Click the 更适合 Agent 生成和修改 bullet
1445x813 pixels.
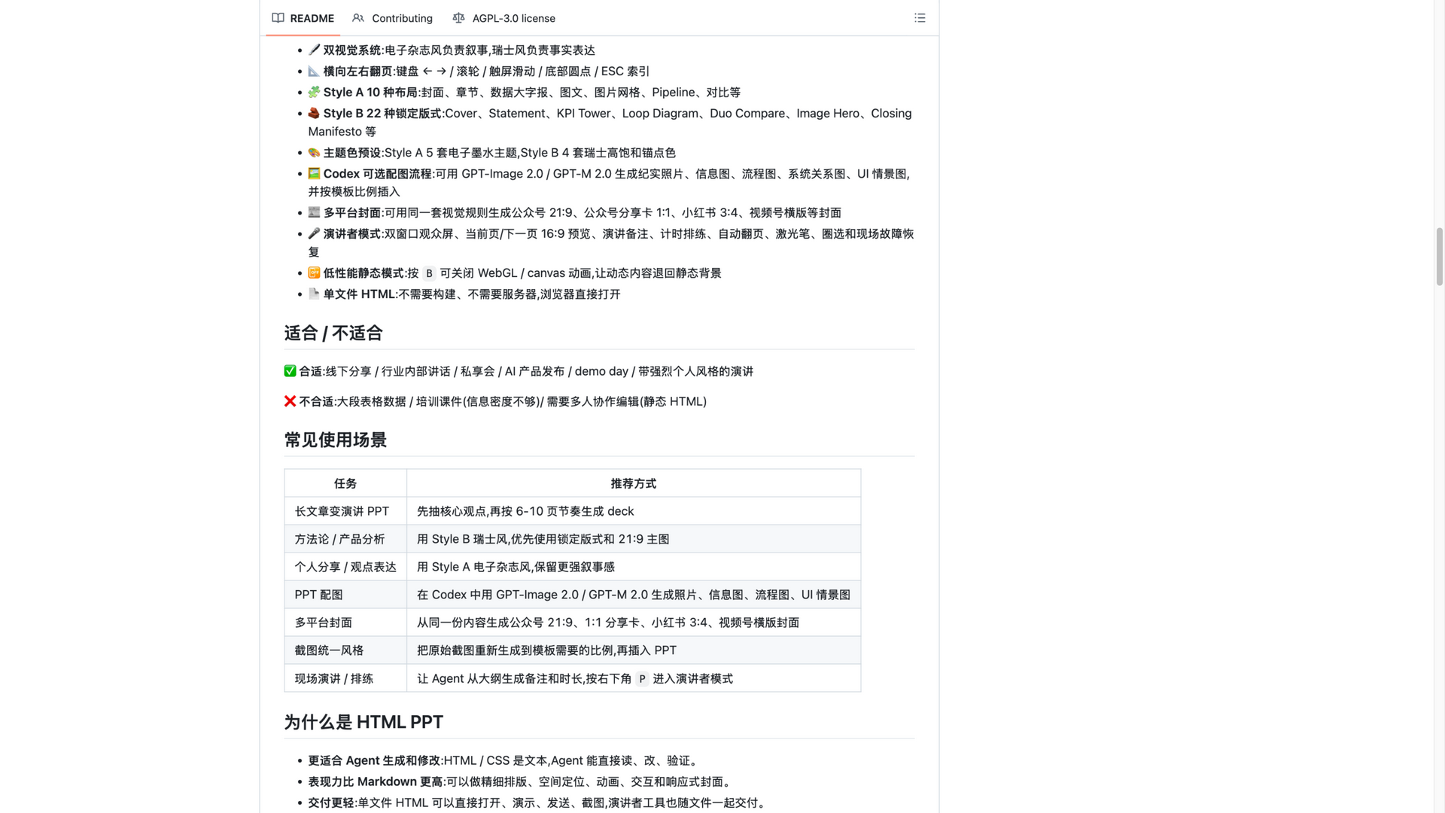504,760
